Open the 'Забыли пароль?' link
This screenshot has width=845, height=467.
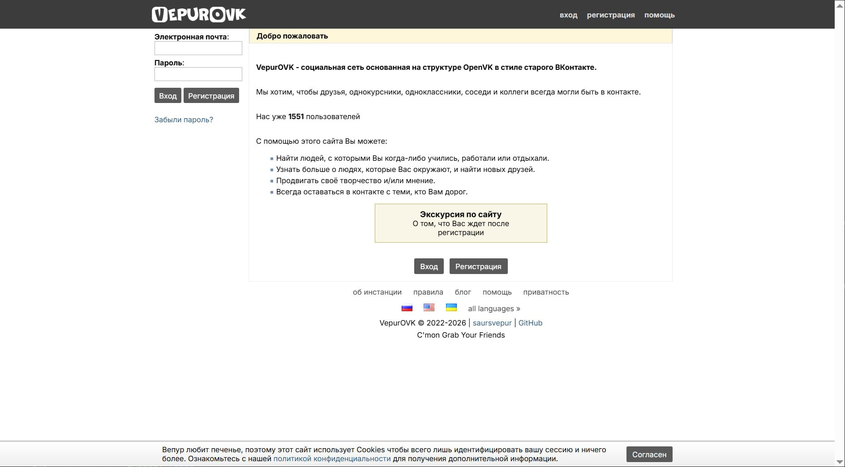[x=184, y=120]
